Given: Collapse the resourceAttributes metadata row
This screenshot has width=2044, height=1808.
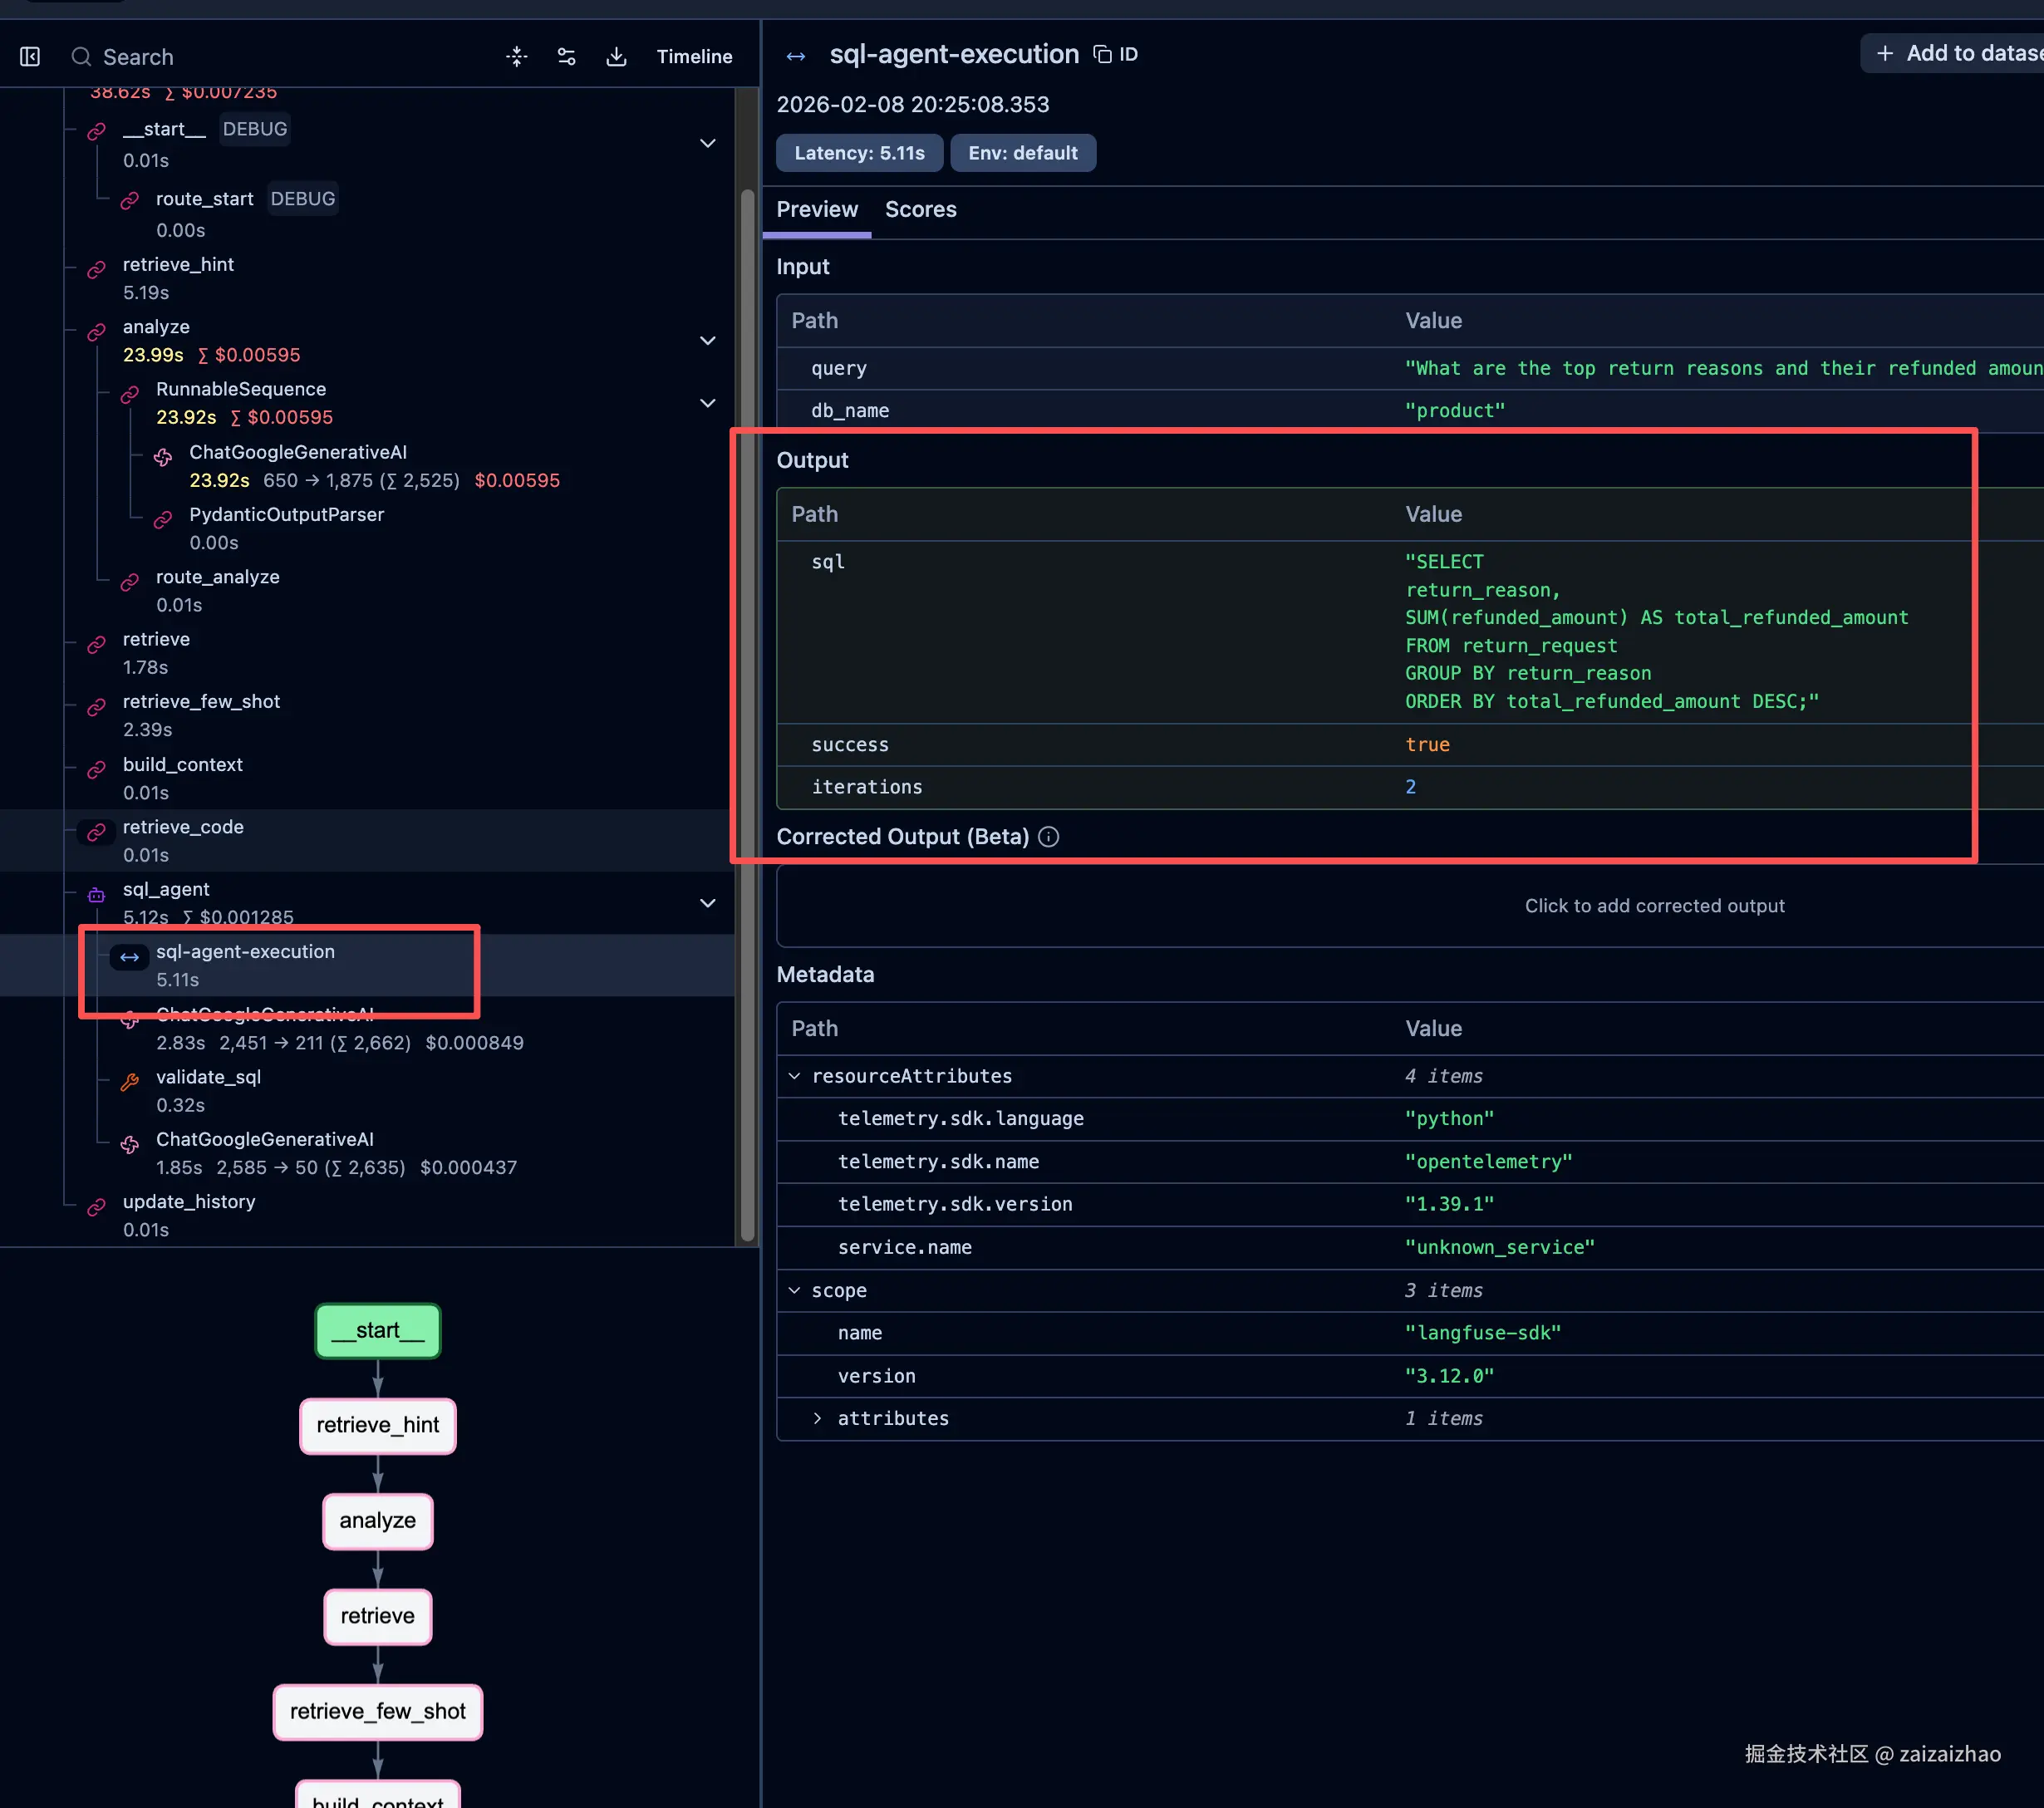Looking at the screenshot, I should click(794, 1076).
